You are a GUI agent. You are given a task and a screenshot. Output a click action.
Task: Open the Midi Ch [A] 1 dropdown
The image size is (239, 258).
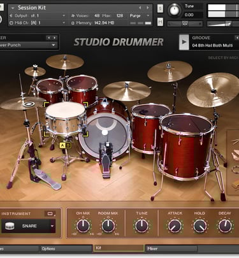tap(64, 23)
